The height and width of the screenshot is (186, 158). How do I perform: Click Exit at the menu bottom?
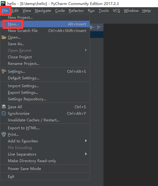[x=45, y=176]
